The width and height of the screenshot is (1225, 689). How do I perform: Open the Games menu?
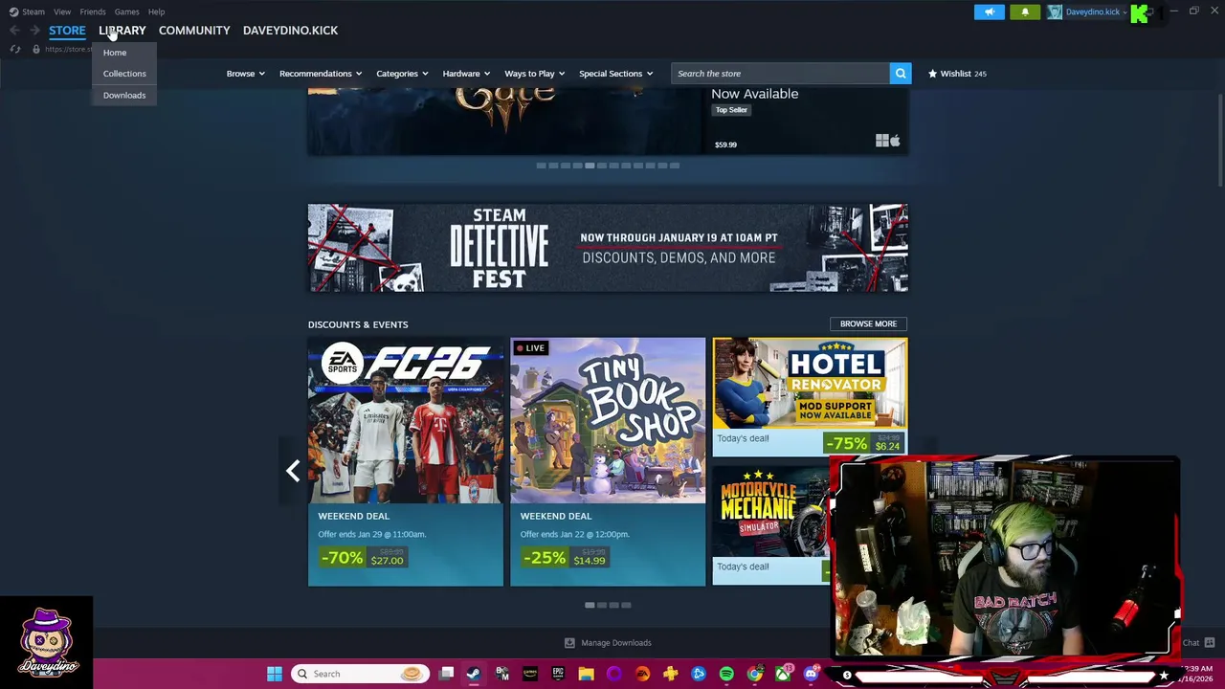[x=126, y=11]
